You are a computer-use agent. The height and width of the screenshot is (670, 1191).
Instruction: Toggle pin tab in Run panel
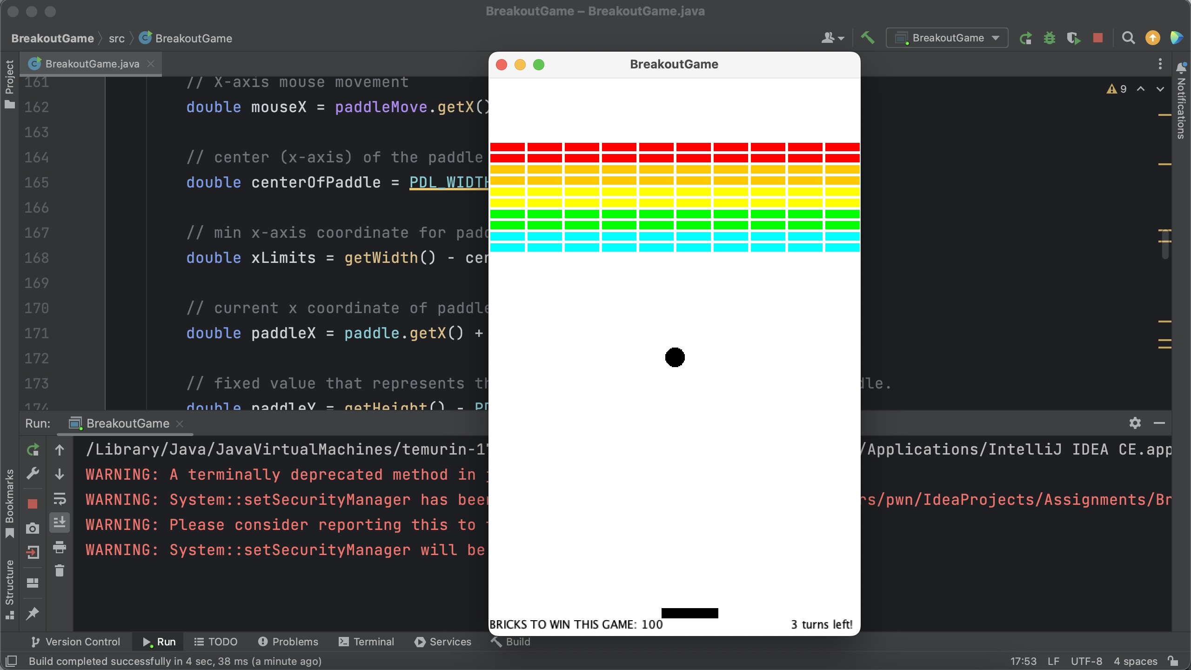point(33,613)
